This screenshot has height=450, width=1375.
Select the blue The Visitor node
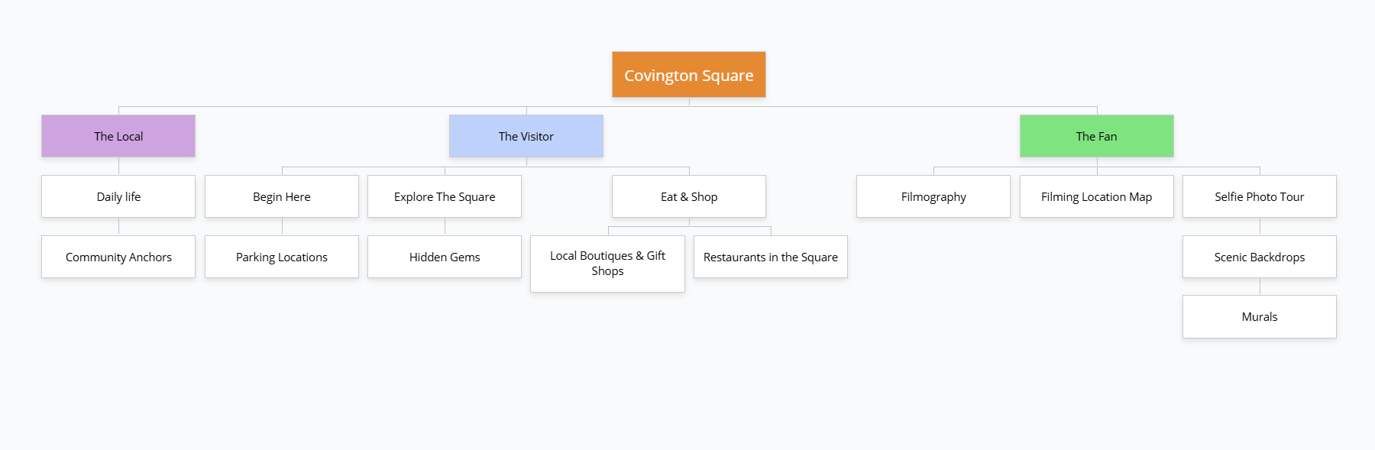(x=526, y=136)
